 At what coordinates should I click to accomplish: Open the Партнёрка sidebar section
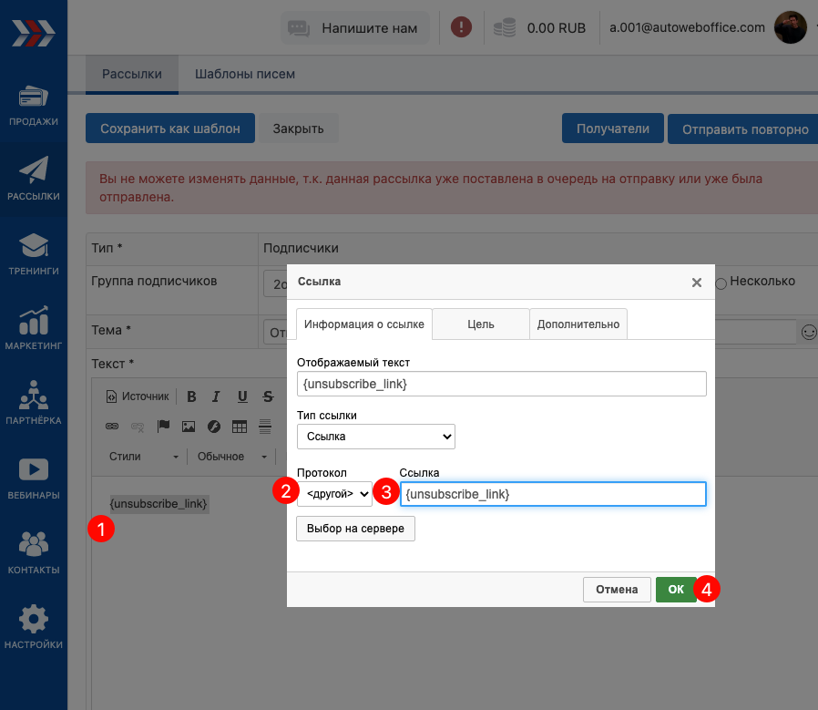click(x=34, y=404)
